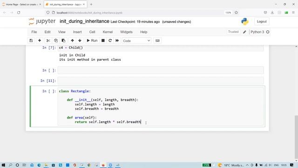The height and width of the screenshot is (168, 298).
Task: Click the empty In [11] cell
Action: click(x=161, y=81)
